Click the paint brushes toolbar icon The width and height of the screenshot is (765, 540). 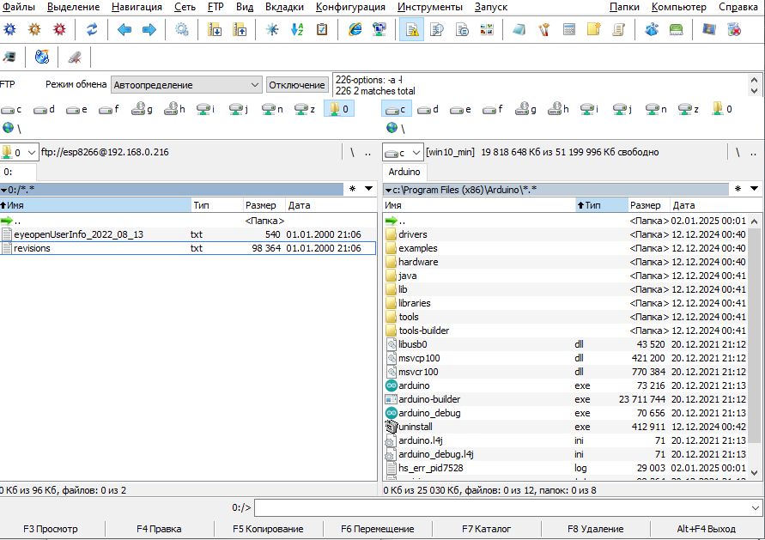pyautogui.click(x=544, y=29)
